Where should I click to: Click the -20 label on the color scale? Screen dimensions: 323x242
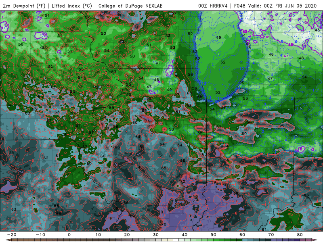(x=12, y=235)
